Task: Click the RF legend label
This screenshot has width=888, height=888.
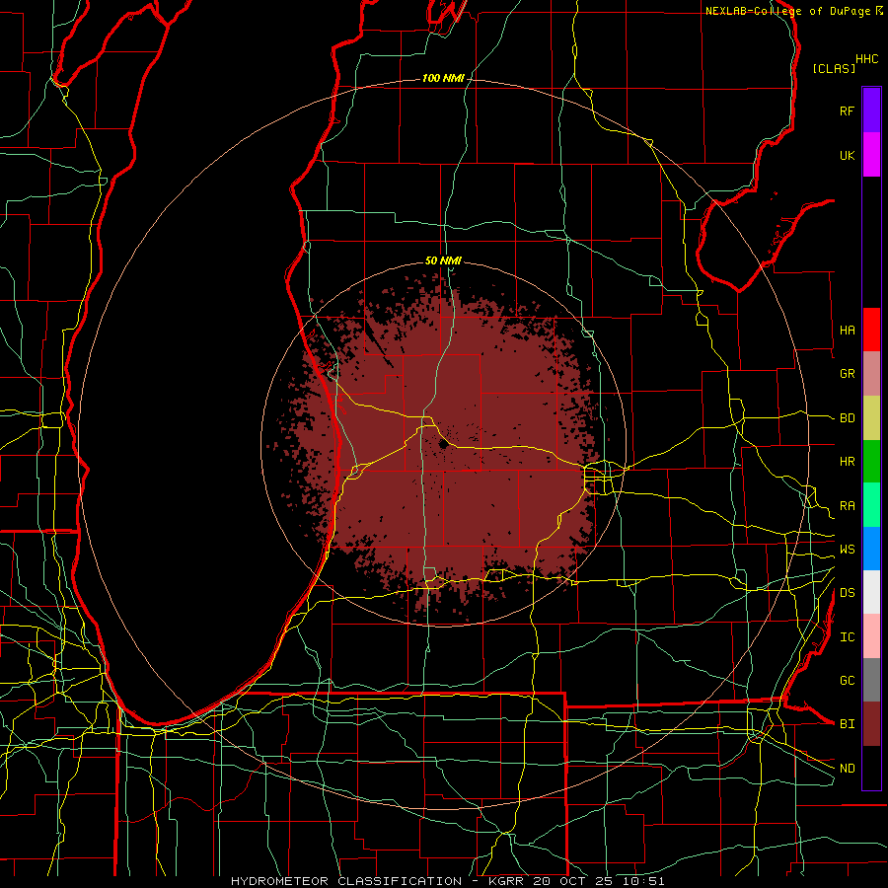Action: tap(847, 111)
